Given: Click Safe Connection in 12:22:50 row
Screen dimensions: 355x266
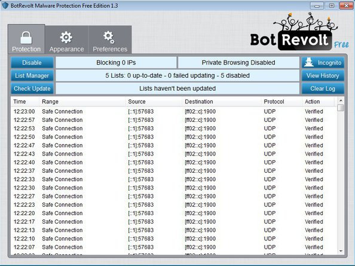Looking at the screenshot, I should click(62, 137).
